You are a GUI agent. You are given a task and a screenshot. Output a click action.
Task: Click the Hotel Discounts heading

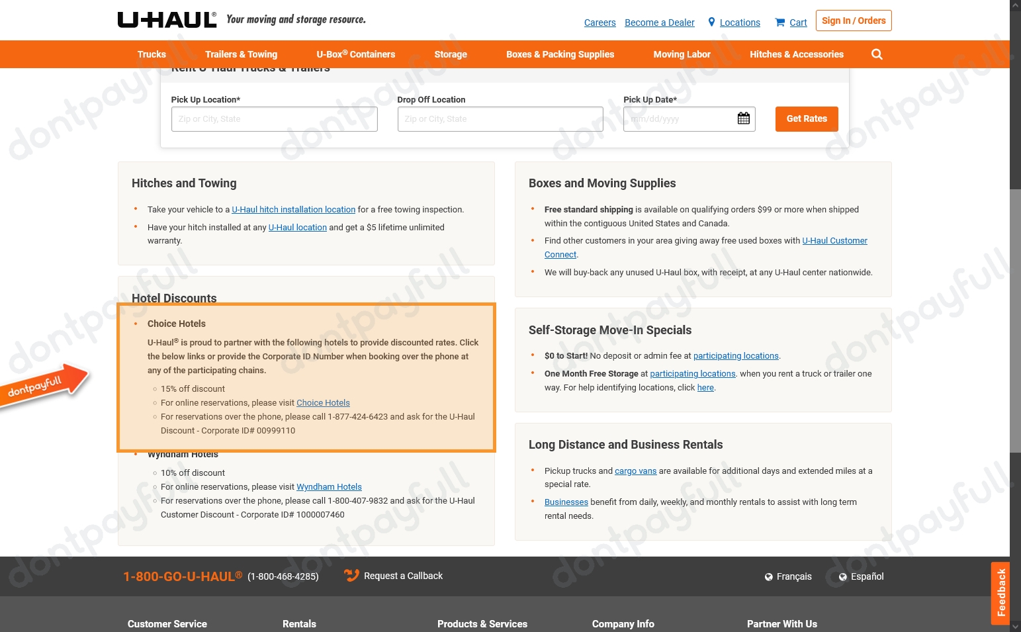[x=174, y=298]
